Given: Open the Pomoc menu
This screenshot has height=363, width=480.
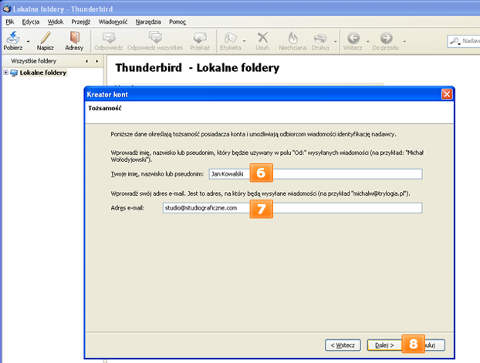Looking at the screenshot, I should [177, 22].
